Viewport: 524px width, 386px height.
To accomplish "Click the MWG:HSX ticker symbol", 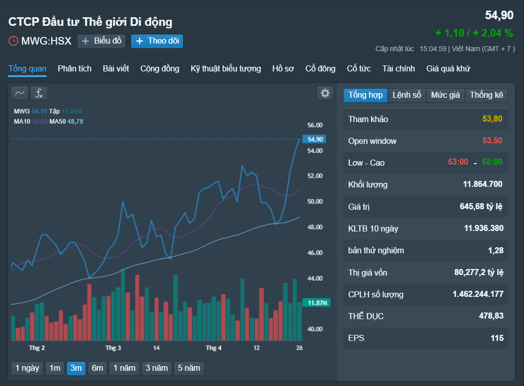I will pyautogui.click(x=47, y=41).
